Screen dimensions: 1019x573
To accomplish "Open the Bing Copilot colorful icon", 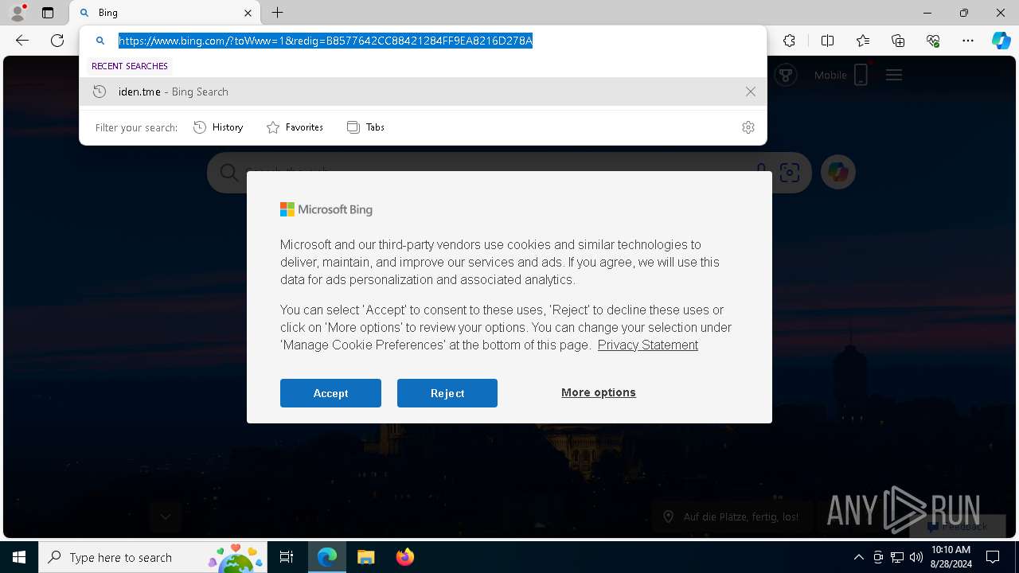I will click(838, 172).
